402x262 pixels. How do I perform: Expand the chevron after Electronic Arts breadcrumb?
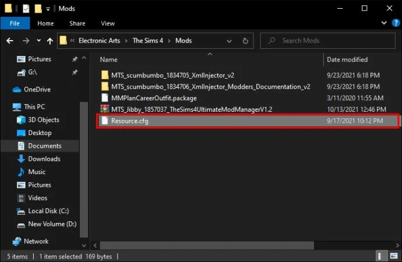click(126, 41)
